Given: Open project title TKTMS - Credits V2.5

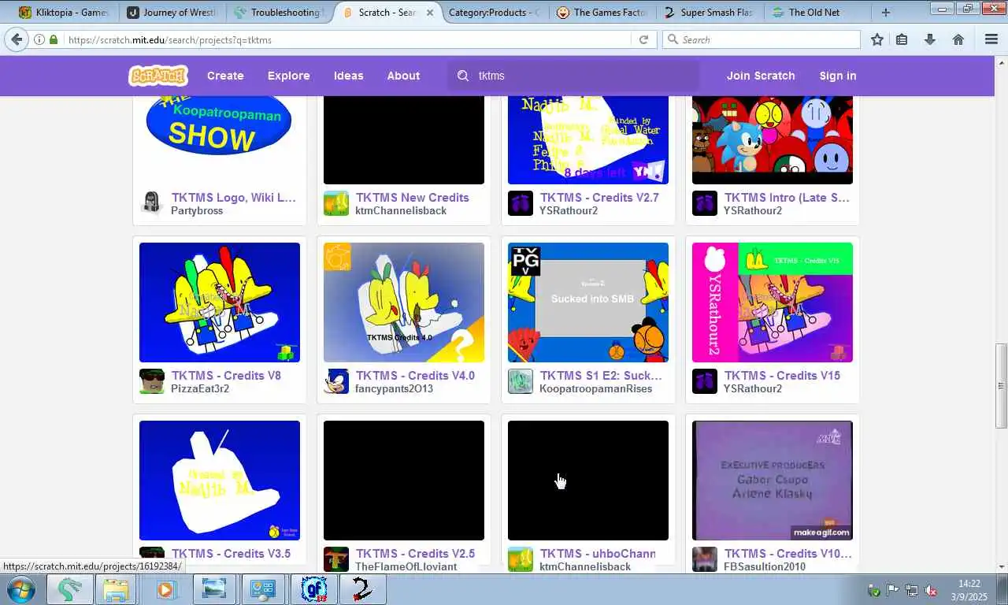Looking at the screenshot, I should (x=415, y=554).
